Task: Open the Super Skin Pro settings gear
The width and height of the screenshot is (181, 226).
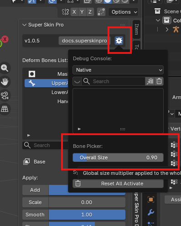Action: (x=119, y=41)
